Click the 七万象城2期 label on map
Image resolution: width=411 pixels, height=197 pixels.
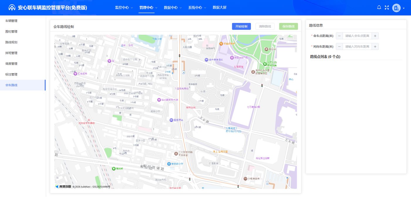(x=253, y=107)
